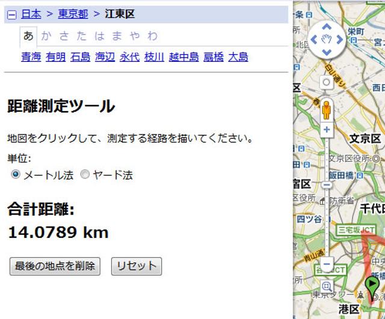Open the 枝川 area link

[x=154, y=57]
